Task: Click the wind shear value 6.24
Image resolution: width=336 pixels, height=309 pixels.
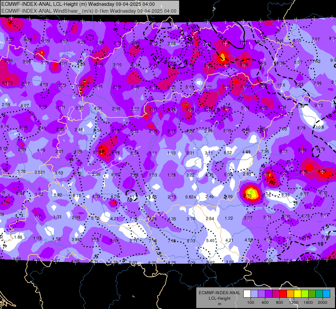Action: [x=5, y=127]
